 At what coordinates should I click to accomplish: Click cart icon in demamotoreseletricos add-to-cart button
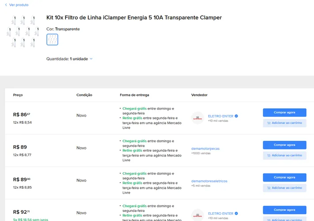[269, 188]
